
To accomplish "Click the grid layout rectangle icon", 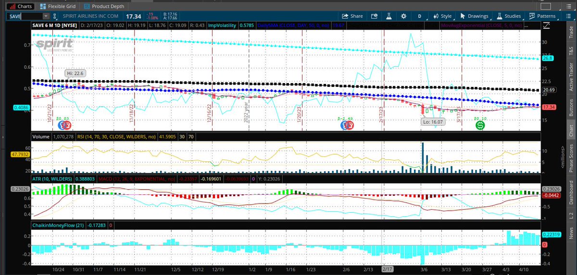I will tap(545, 6).
